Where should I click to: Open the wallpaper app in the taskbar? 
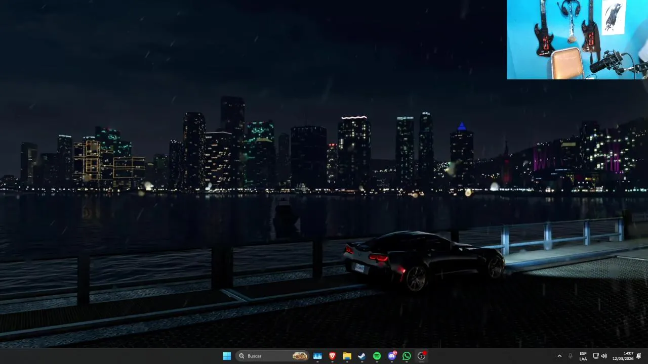click(317, 356)
